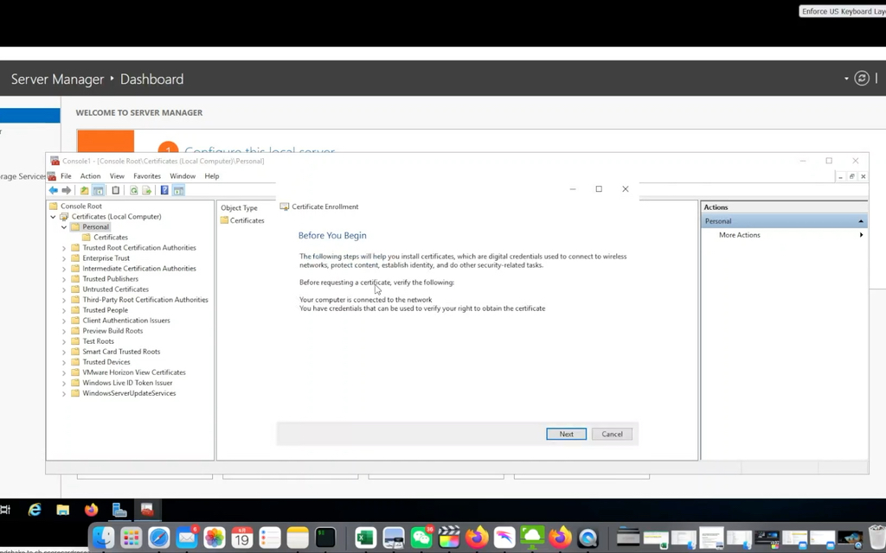Cancel the Certificate Enrollment wizard
The image size is (886, 553).
(612, 434)
